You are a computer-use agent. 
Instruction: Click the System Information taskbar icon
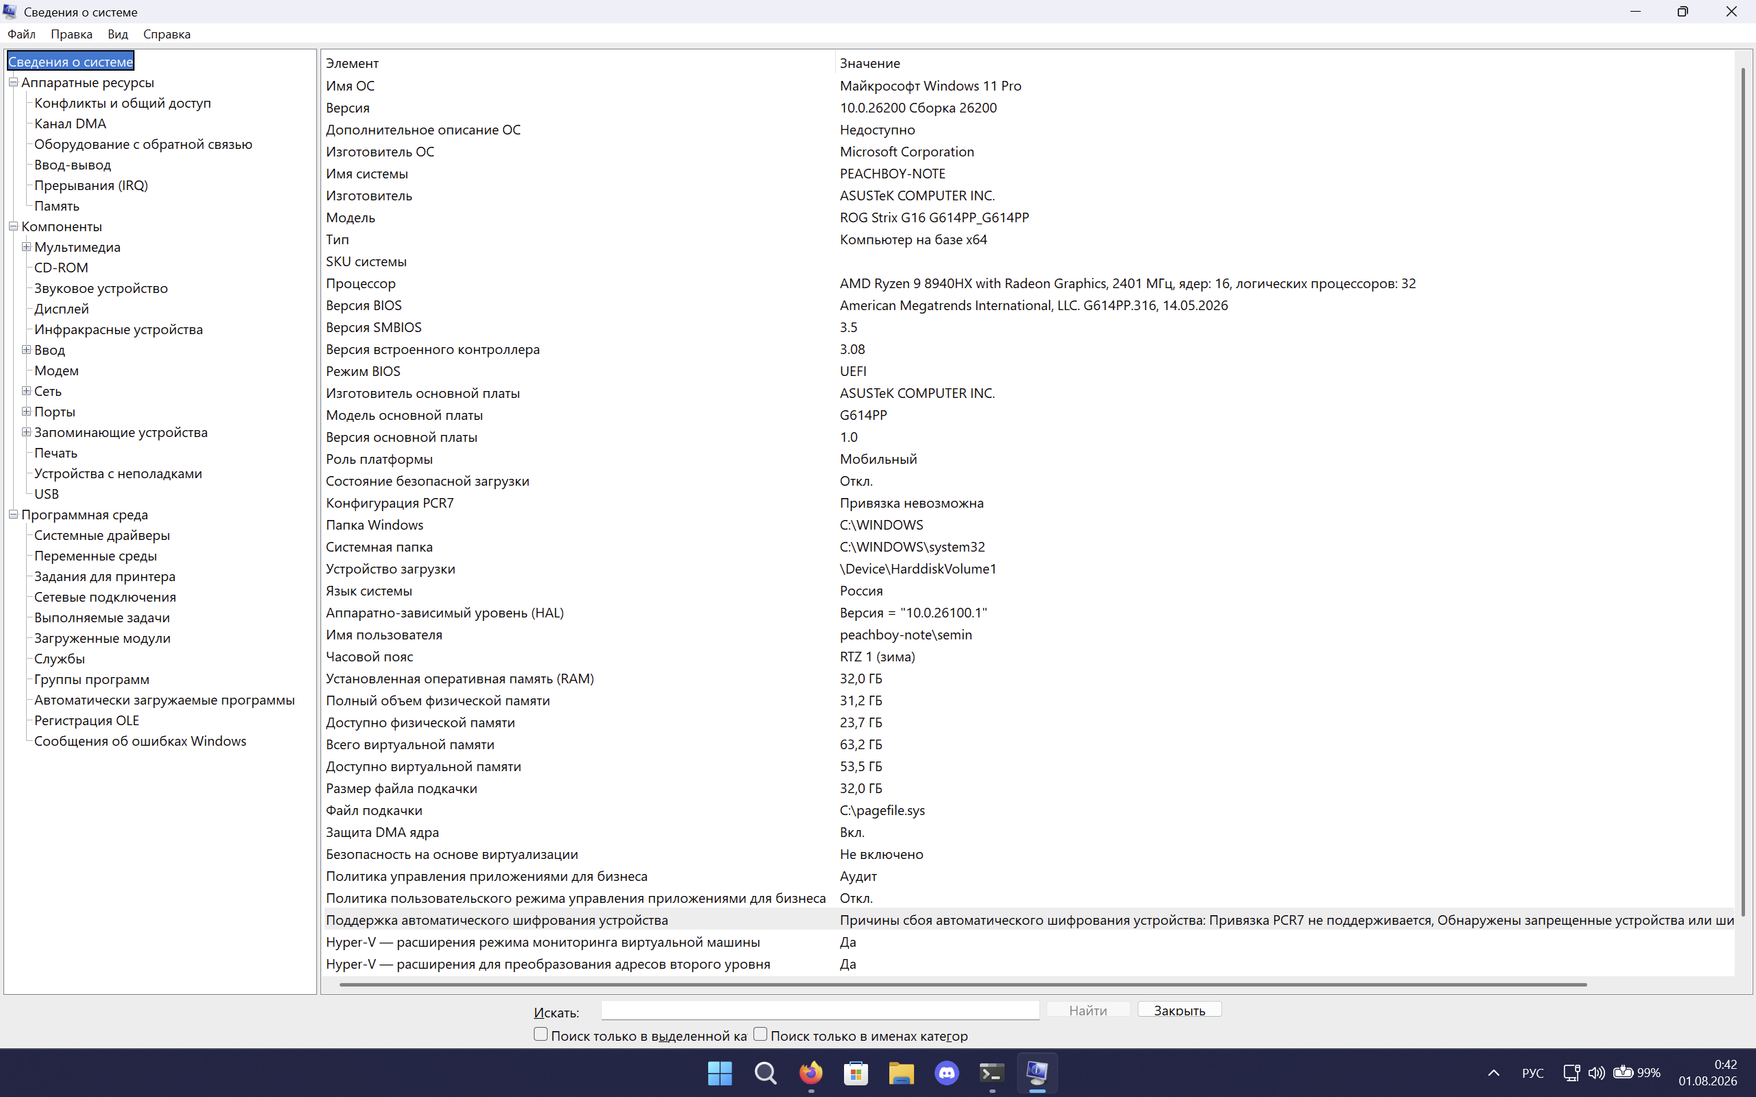pos(1038,1073)
